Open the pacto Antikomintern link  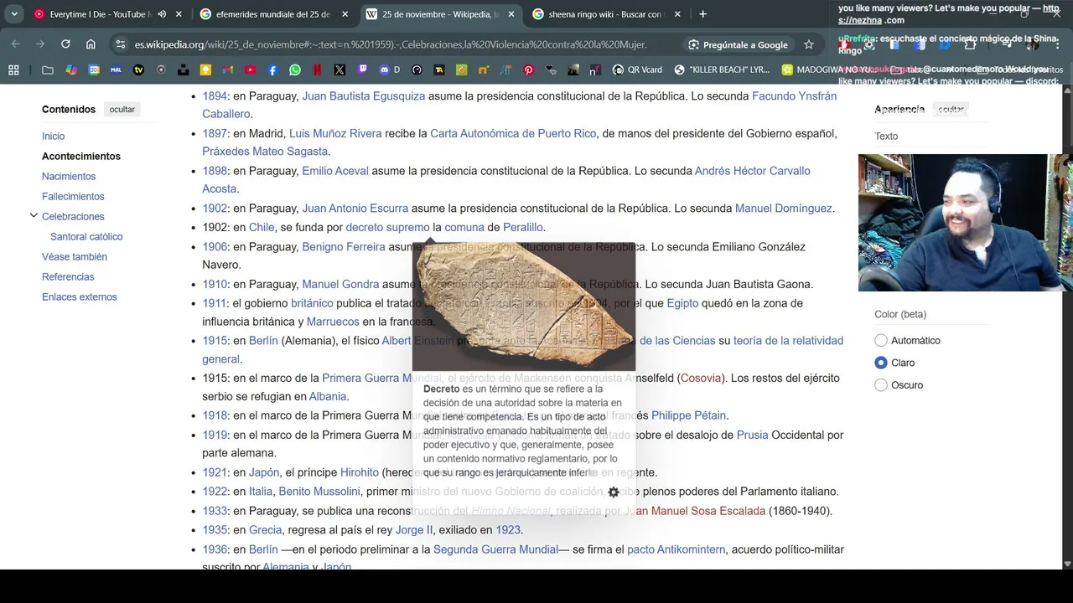[x=676, y=549]
